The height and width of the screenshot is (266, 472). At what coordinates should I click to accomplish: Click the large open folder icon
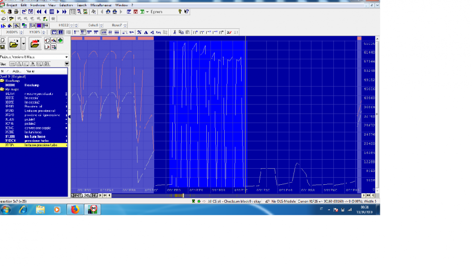(14, 44)
